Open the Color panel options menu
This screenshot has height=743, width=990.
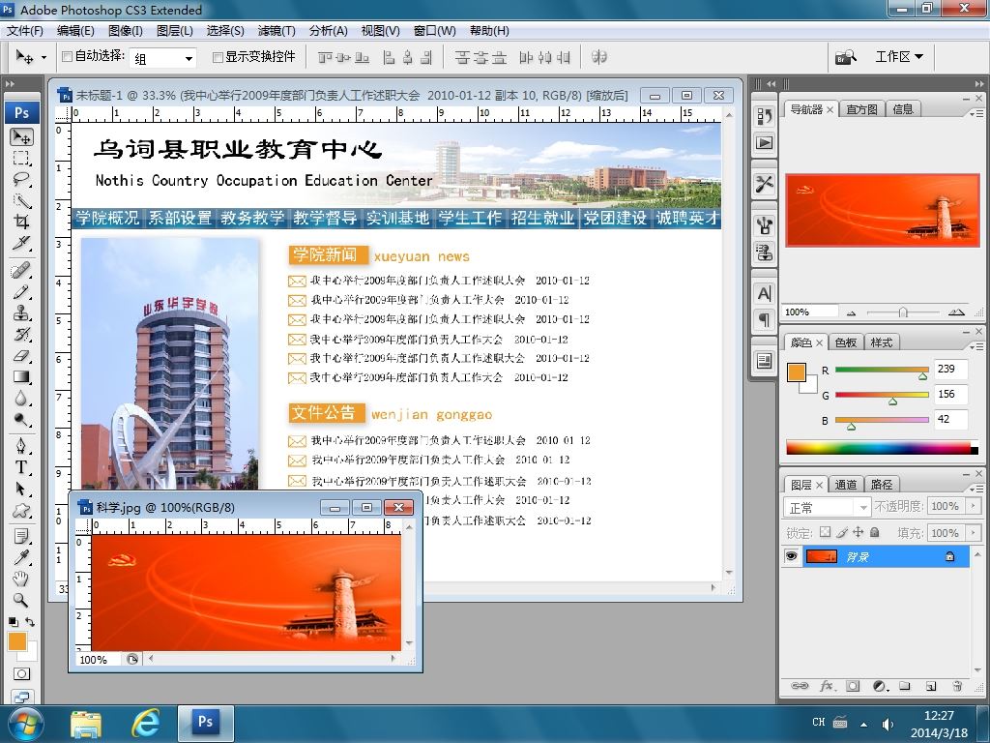click(976, 347)
